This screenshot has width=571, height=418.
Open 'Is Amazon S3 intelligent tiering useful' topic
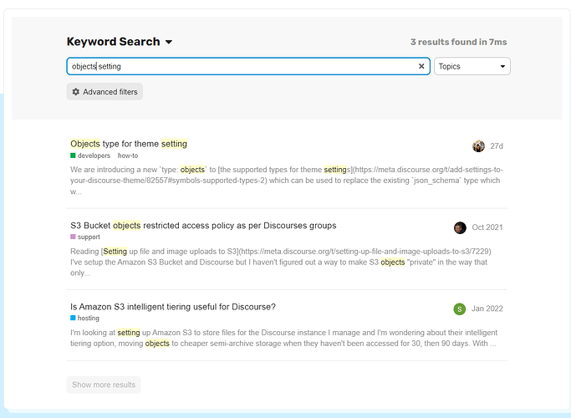pyautogui.click(x=173, y=307)
